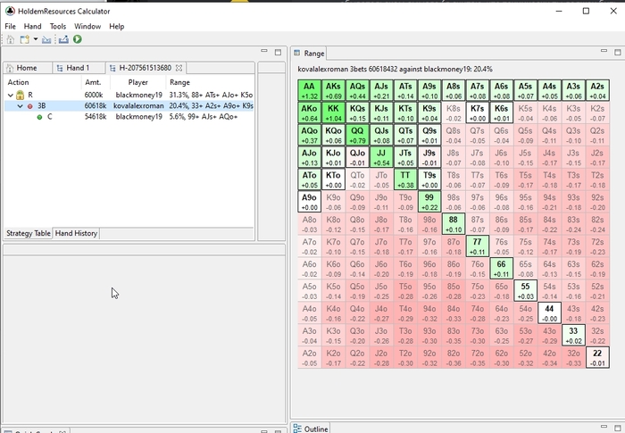Select the C call action row
The height and width of the screenshot is (433, 625).
(129, 117)
